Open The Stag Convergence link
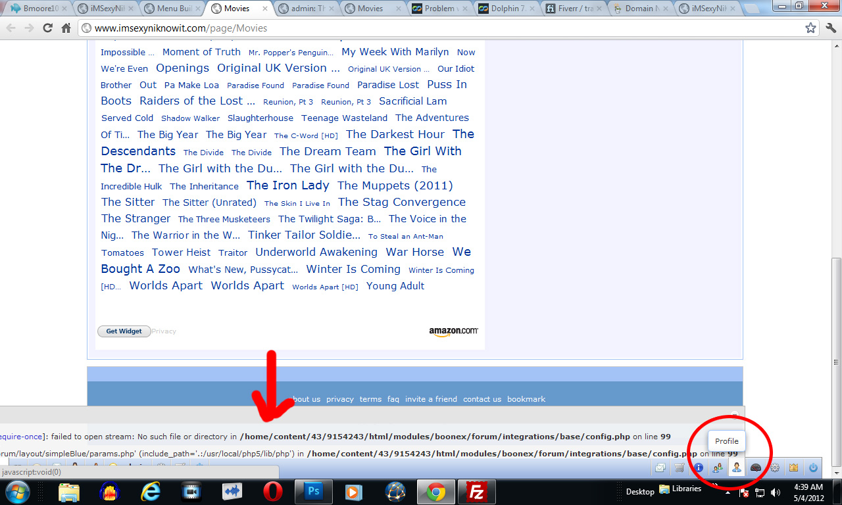Screen dimensions: 842x505 point(402,203)
